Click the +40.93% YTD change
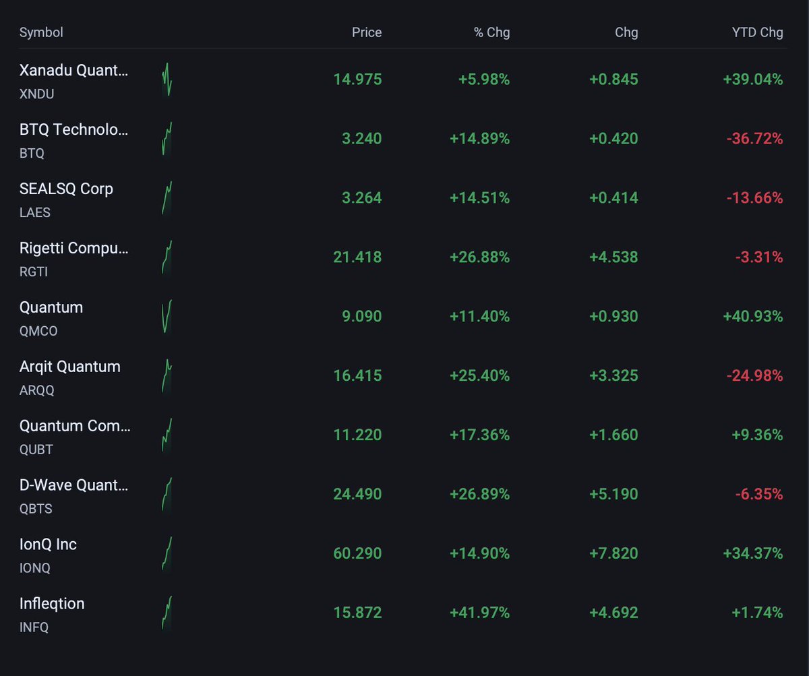This screenshot has width=809, height=676. (x=753, y=317)
